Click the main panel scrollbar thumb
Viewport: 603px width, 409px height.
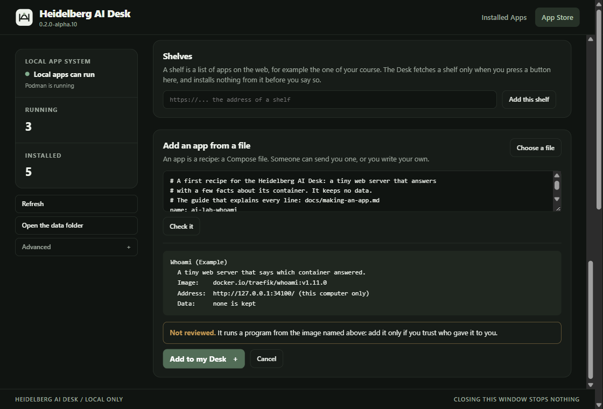click(x=591, y=320)
